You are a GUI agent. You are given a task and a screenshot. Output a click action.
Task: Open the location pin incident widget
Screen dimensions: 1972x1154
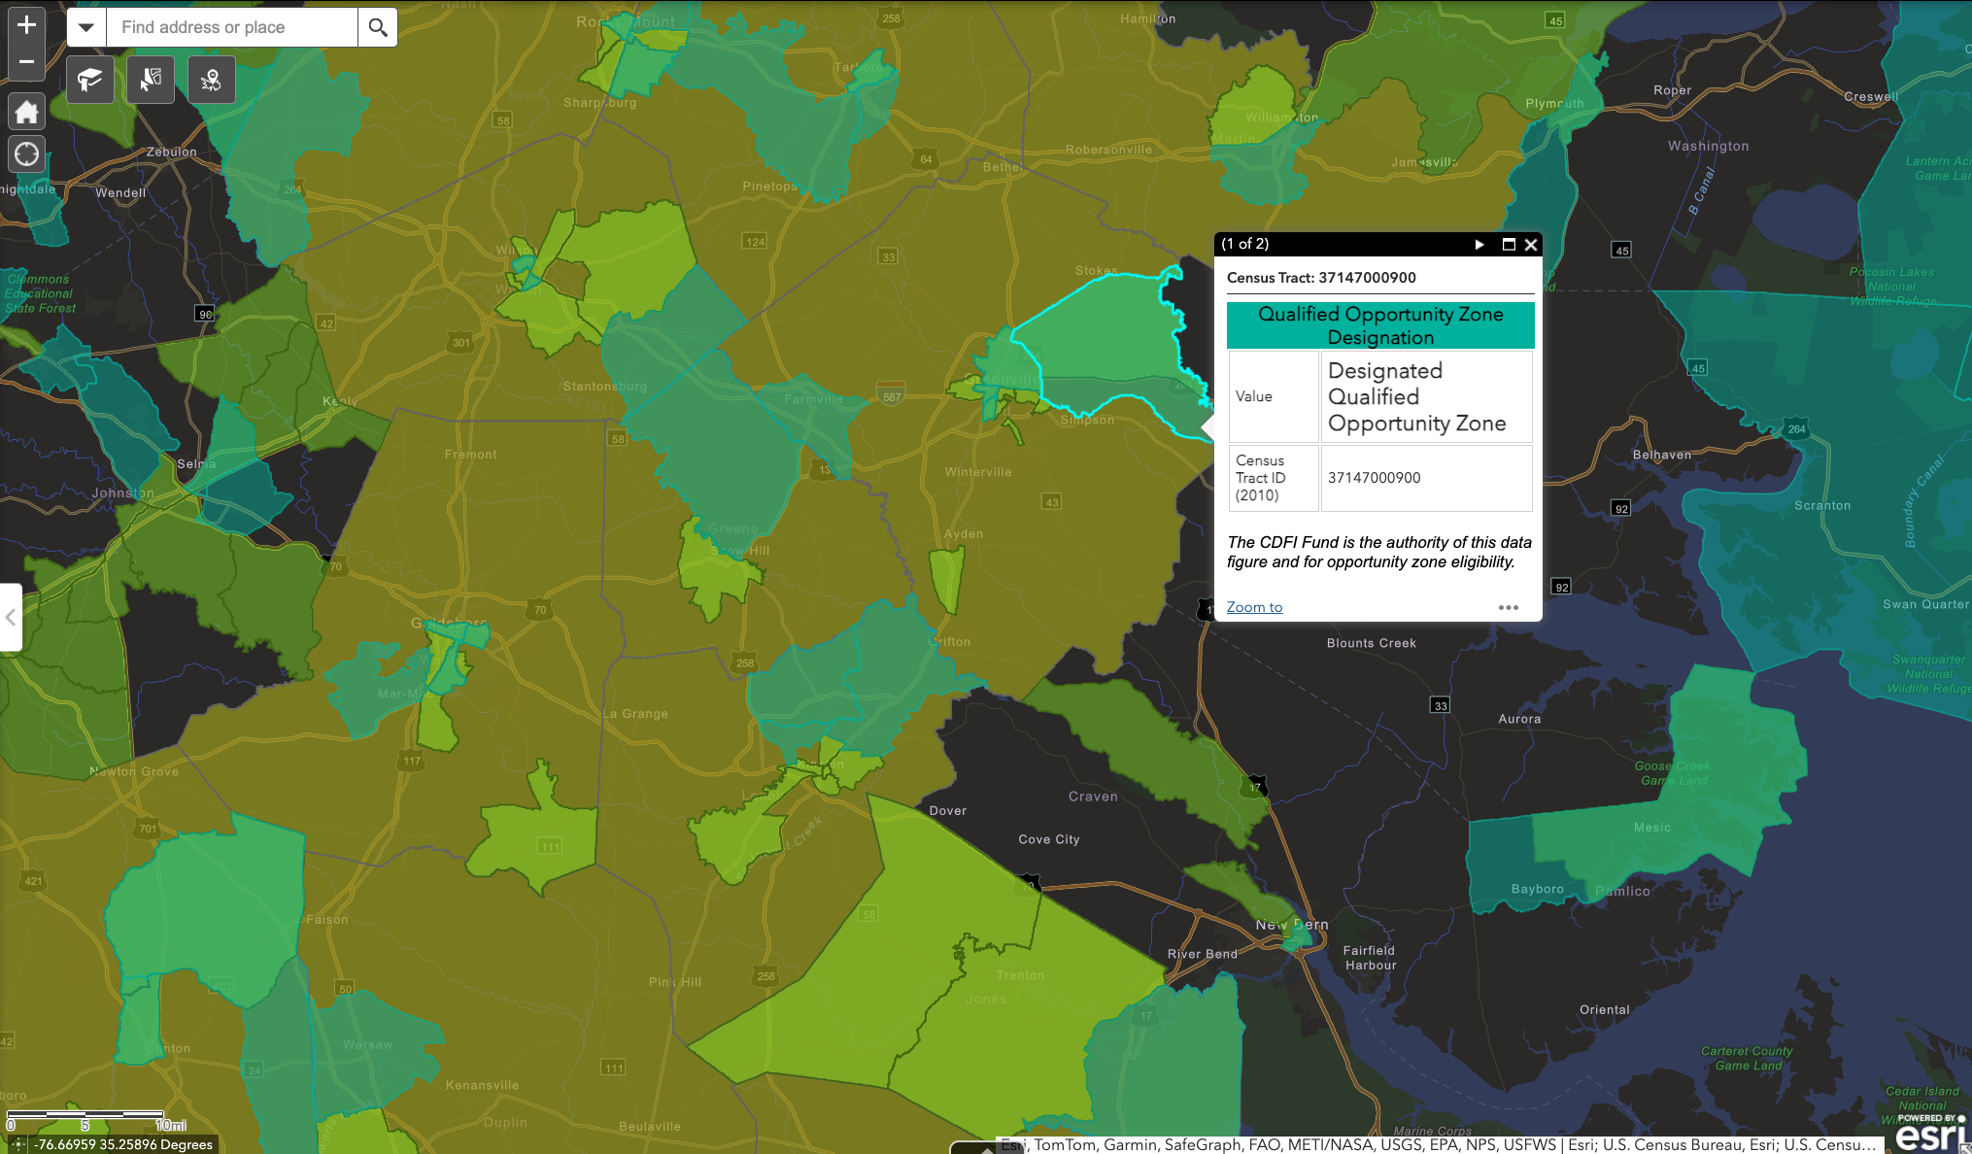point(211,80)
